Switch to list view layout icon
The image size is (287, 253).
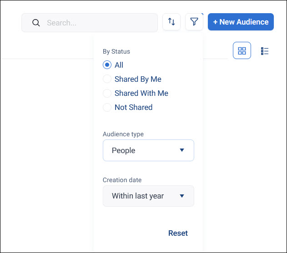coord(265,51)
